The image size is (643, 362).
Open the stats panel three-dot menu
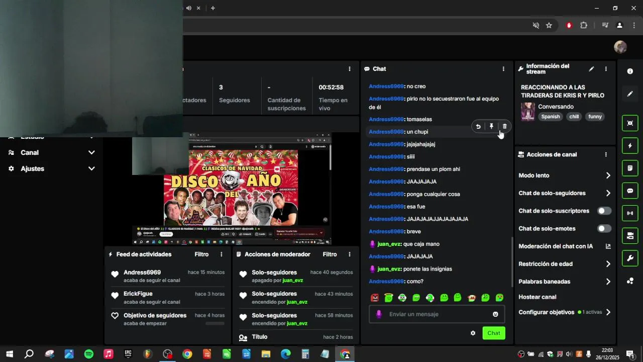(x=350, y=69)
